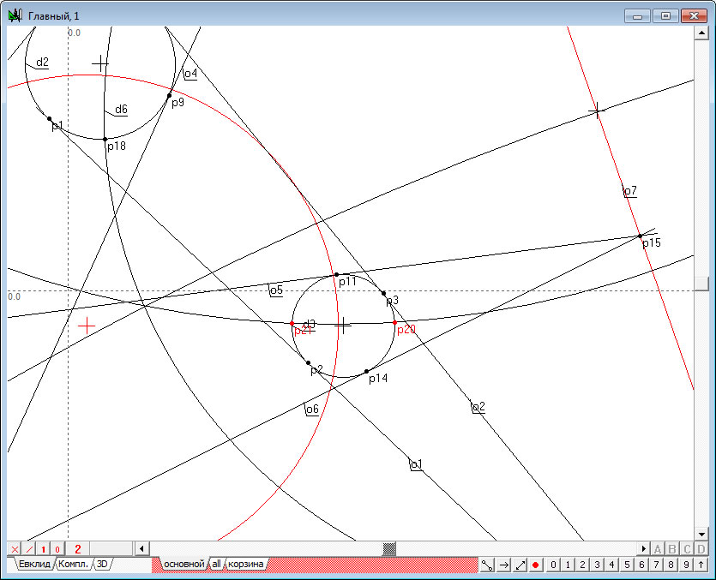Click the line label o1
Image resolution: width=716 pixels, height=580 pixels.
416,464
